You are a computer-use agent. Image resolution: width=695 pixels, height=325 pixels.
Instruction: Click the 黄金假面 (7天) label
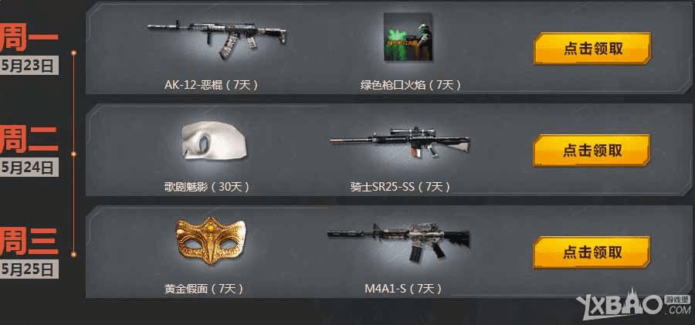click(204, 289)
